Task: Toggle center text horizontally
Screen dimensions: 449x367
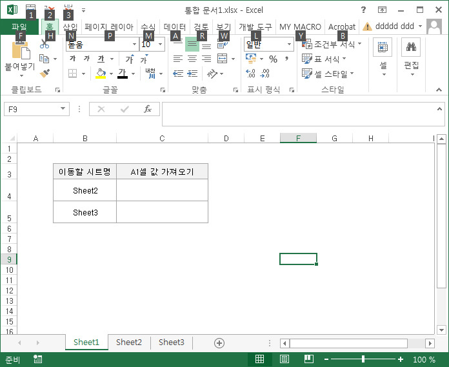Action: tap(192, 59)
